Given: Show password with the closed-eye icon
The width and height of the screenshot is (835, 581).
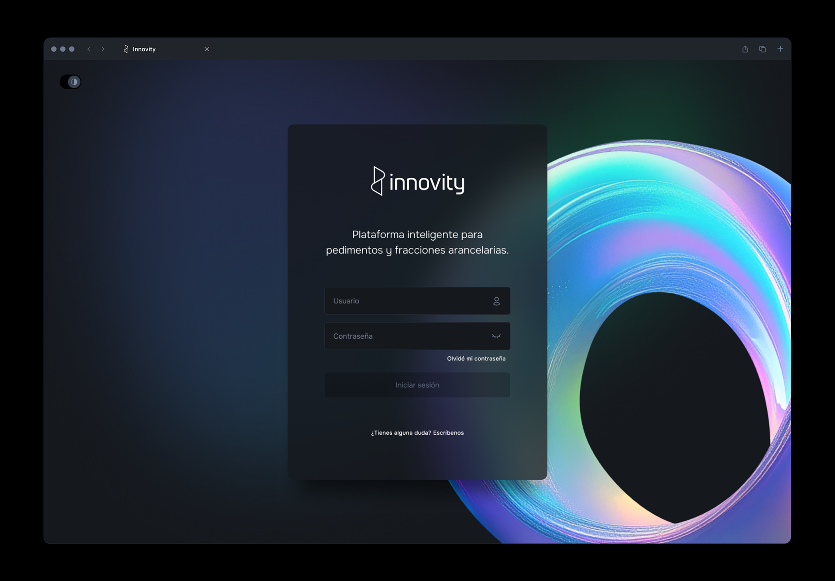Looking at the screenshot, I should pyautogui.click(x=496, y=336).
